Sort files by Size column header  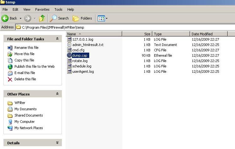click(x=137, y=34)
